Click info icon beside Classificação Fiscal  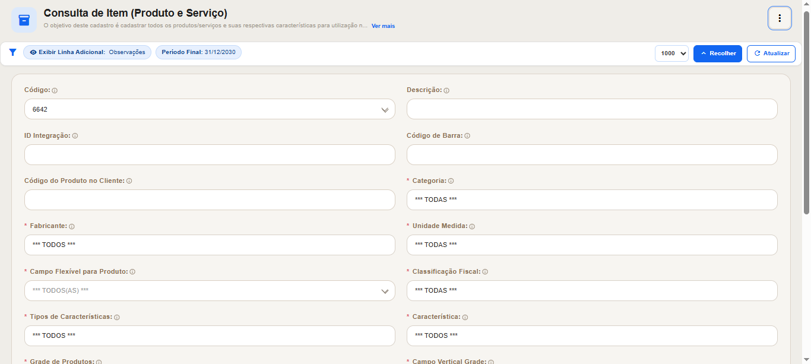pyautogui.click(x=485, y=272)
